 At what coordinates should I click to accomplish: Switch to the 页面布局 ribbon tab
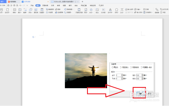click(45, 5)
